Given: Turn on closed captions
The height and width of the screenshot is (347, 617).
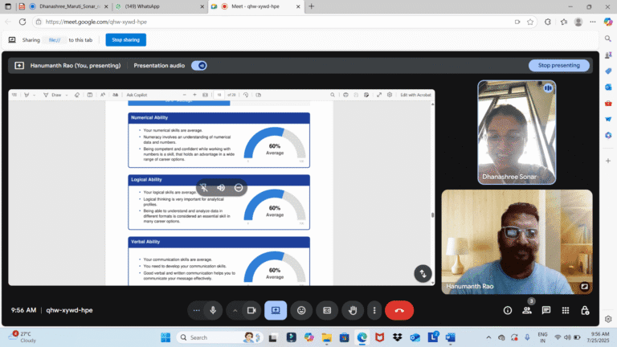Looking at the screenshot, I should coord(327,310).
